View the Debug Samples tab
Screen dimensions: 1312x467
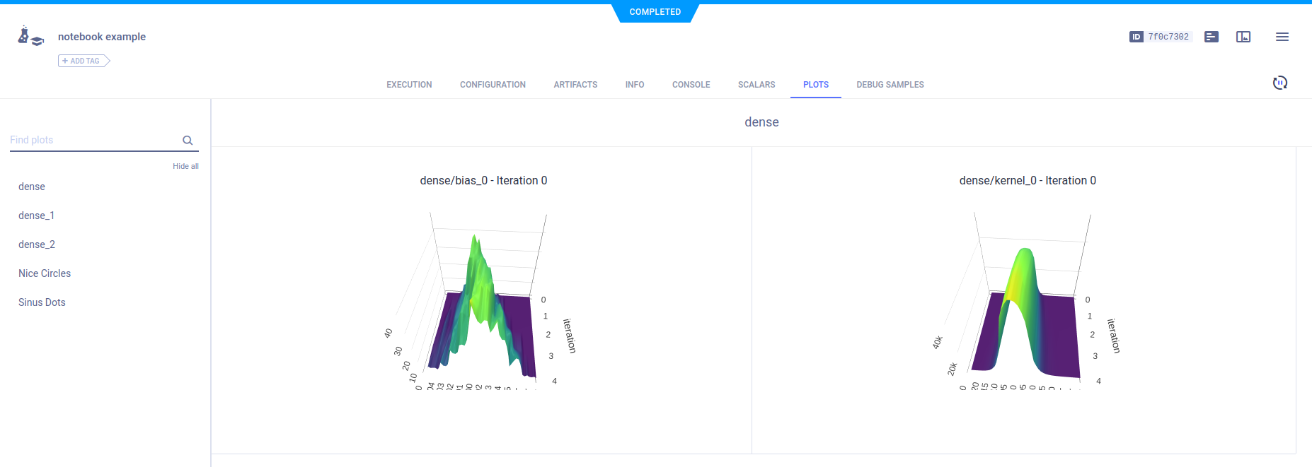[x=890, y=85]
